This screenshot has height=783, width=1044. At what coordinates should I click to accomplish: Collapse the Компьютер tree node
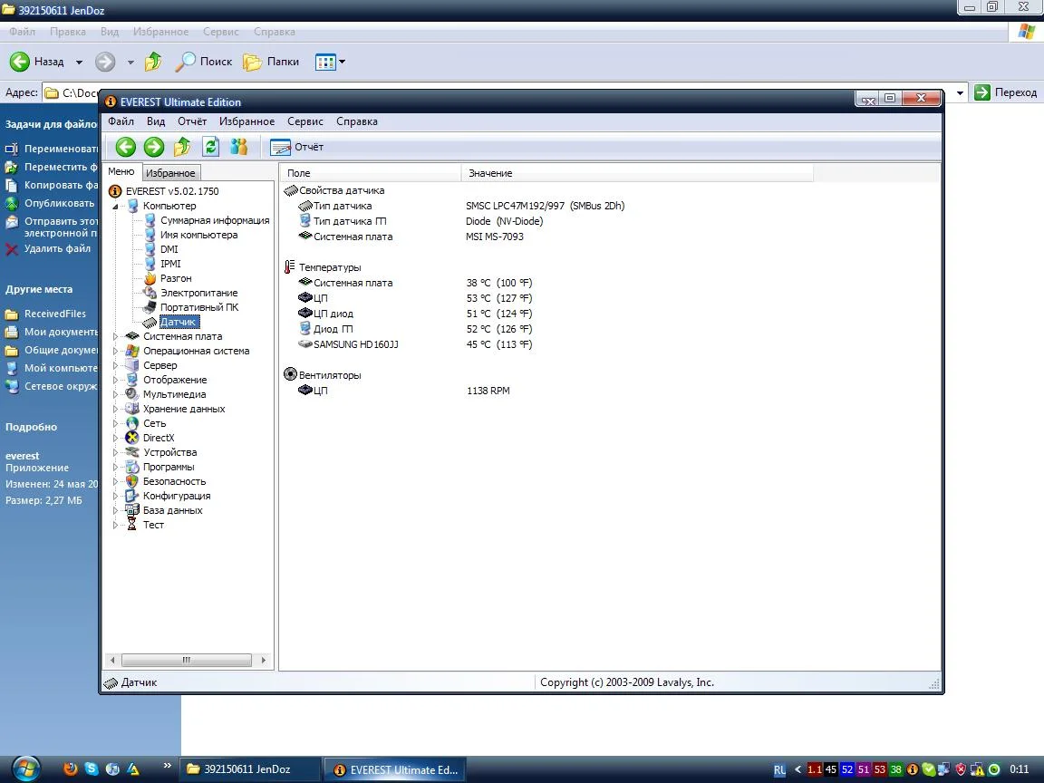[x=115, y=206]
